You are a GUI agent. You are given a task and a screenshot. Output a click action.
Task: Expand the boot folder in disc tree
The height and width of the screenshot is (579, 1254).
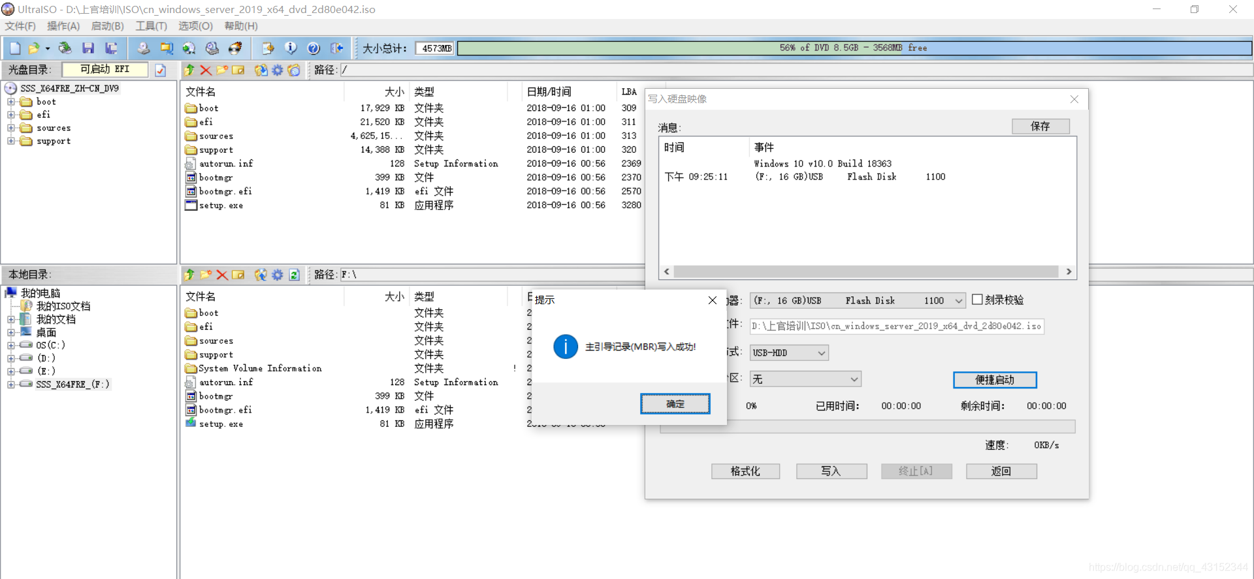coord(11,102)
